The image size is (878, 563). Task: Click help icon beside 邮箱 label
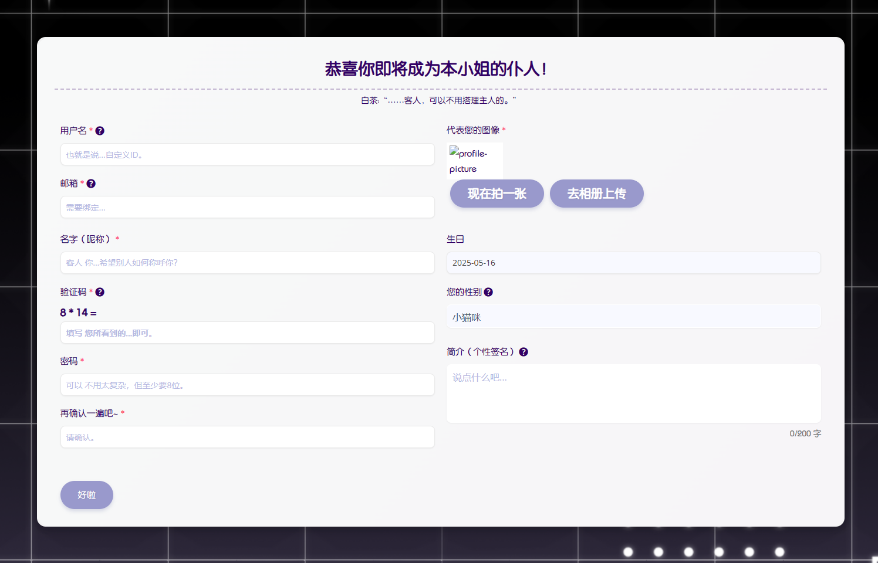(x=91, y=184)
